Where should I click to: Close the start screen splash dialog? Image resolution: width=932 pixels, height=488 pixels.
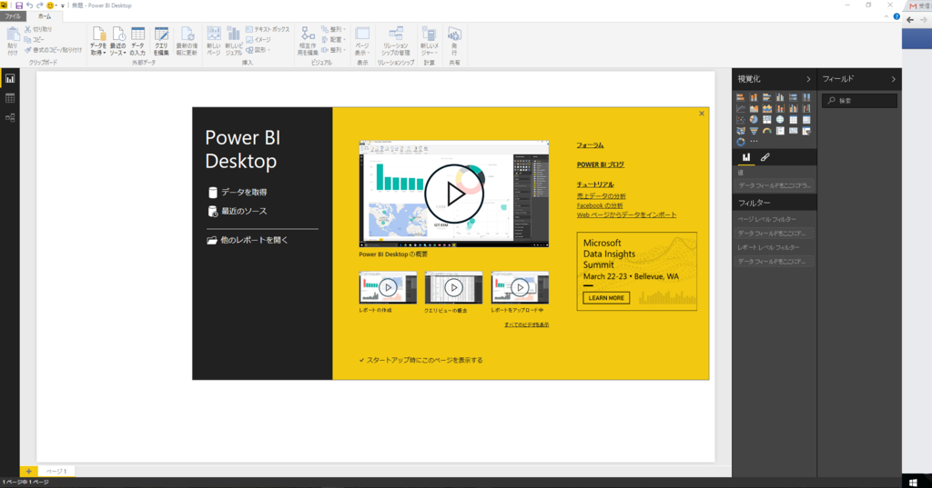pos(702,114)
